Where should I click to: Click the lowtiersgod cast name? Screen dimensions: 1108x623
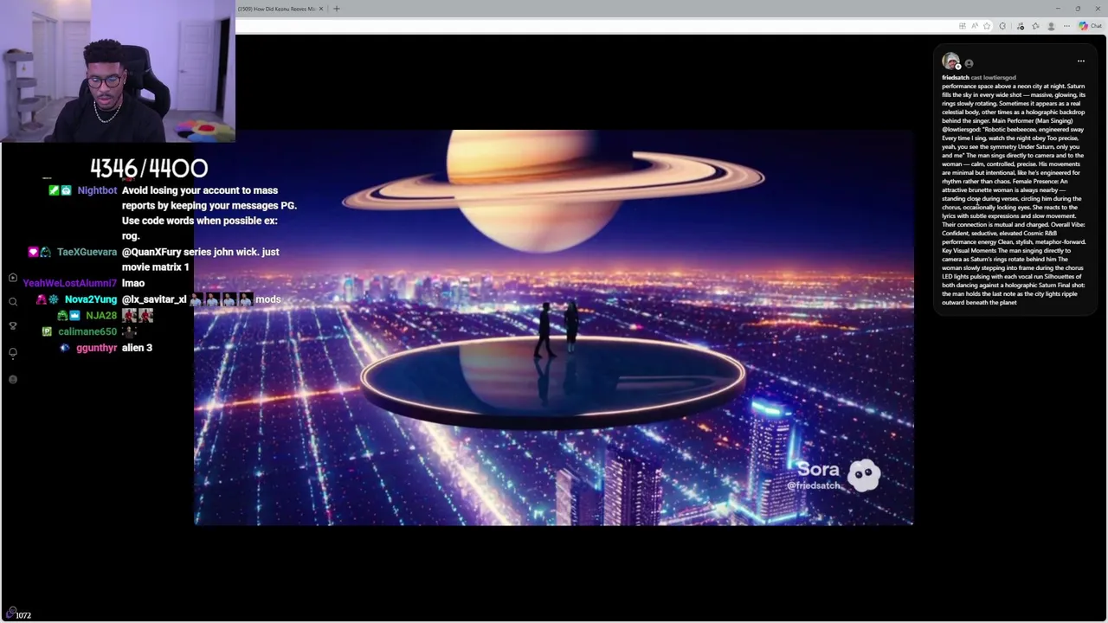999,78
